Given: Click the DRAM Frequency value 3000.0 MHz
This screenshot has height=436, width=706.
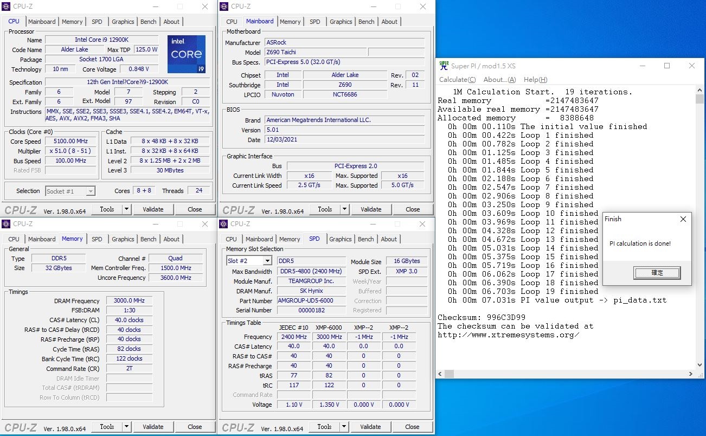Looking at the screenshot, I should click(x=129, y=301).
